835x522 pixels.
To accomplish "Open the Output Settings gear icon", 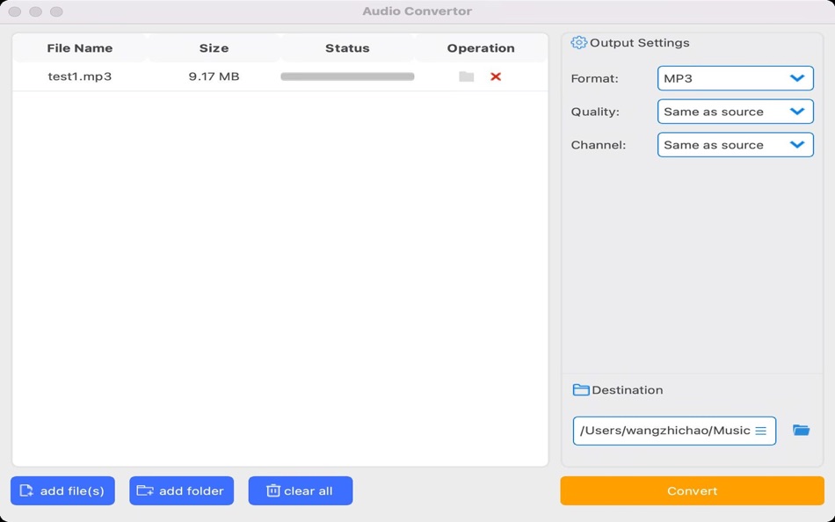I will click(579, 42).
